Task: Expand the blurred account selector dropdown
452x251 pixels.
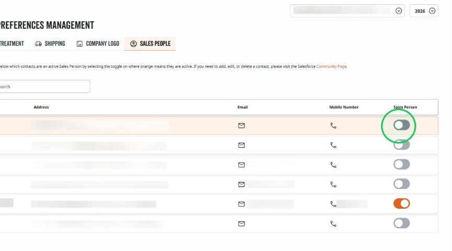Action: [x=347, y=11]
